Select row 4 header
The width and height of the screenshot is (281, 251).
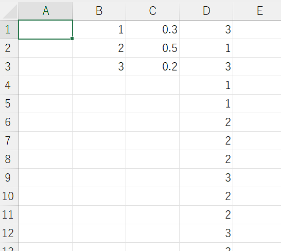coord(9,85)
